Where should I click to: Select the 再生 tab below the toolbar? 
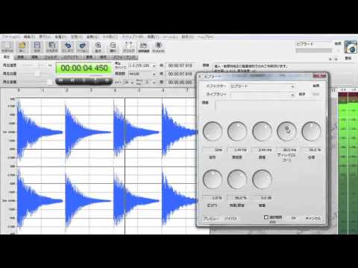[7, 57]
